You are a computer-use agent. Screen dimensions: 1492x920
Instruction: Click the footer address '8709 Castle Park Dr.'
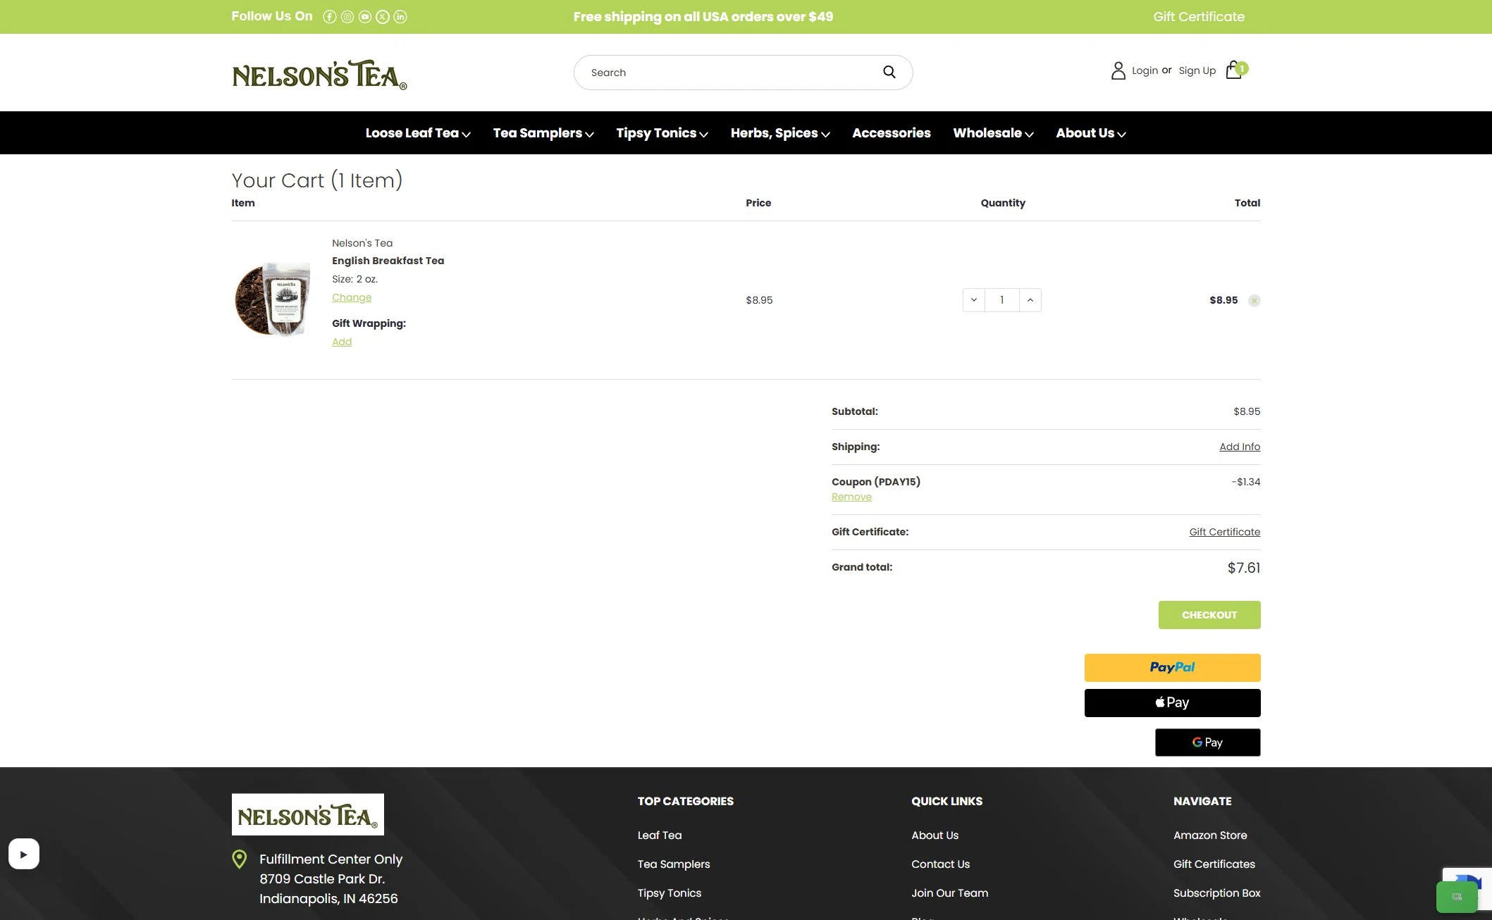(322, 879)
